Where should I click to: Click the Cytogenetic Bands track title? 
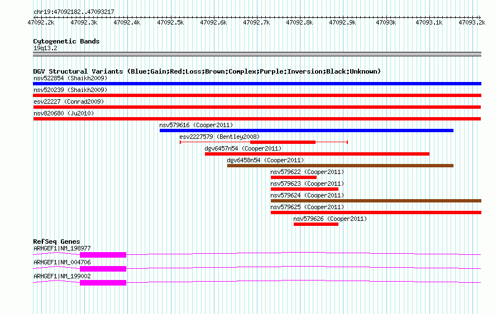(66, 41)
